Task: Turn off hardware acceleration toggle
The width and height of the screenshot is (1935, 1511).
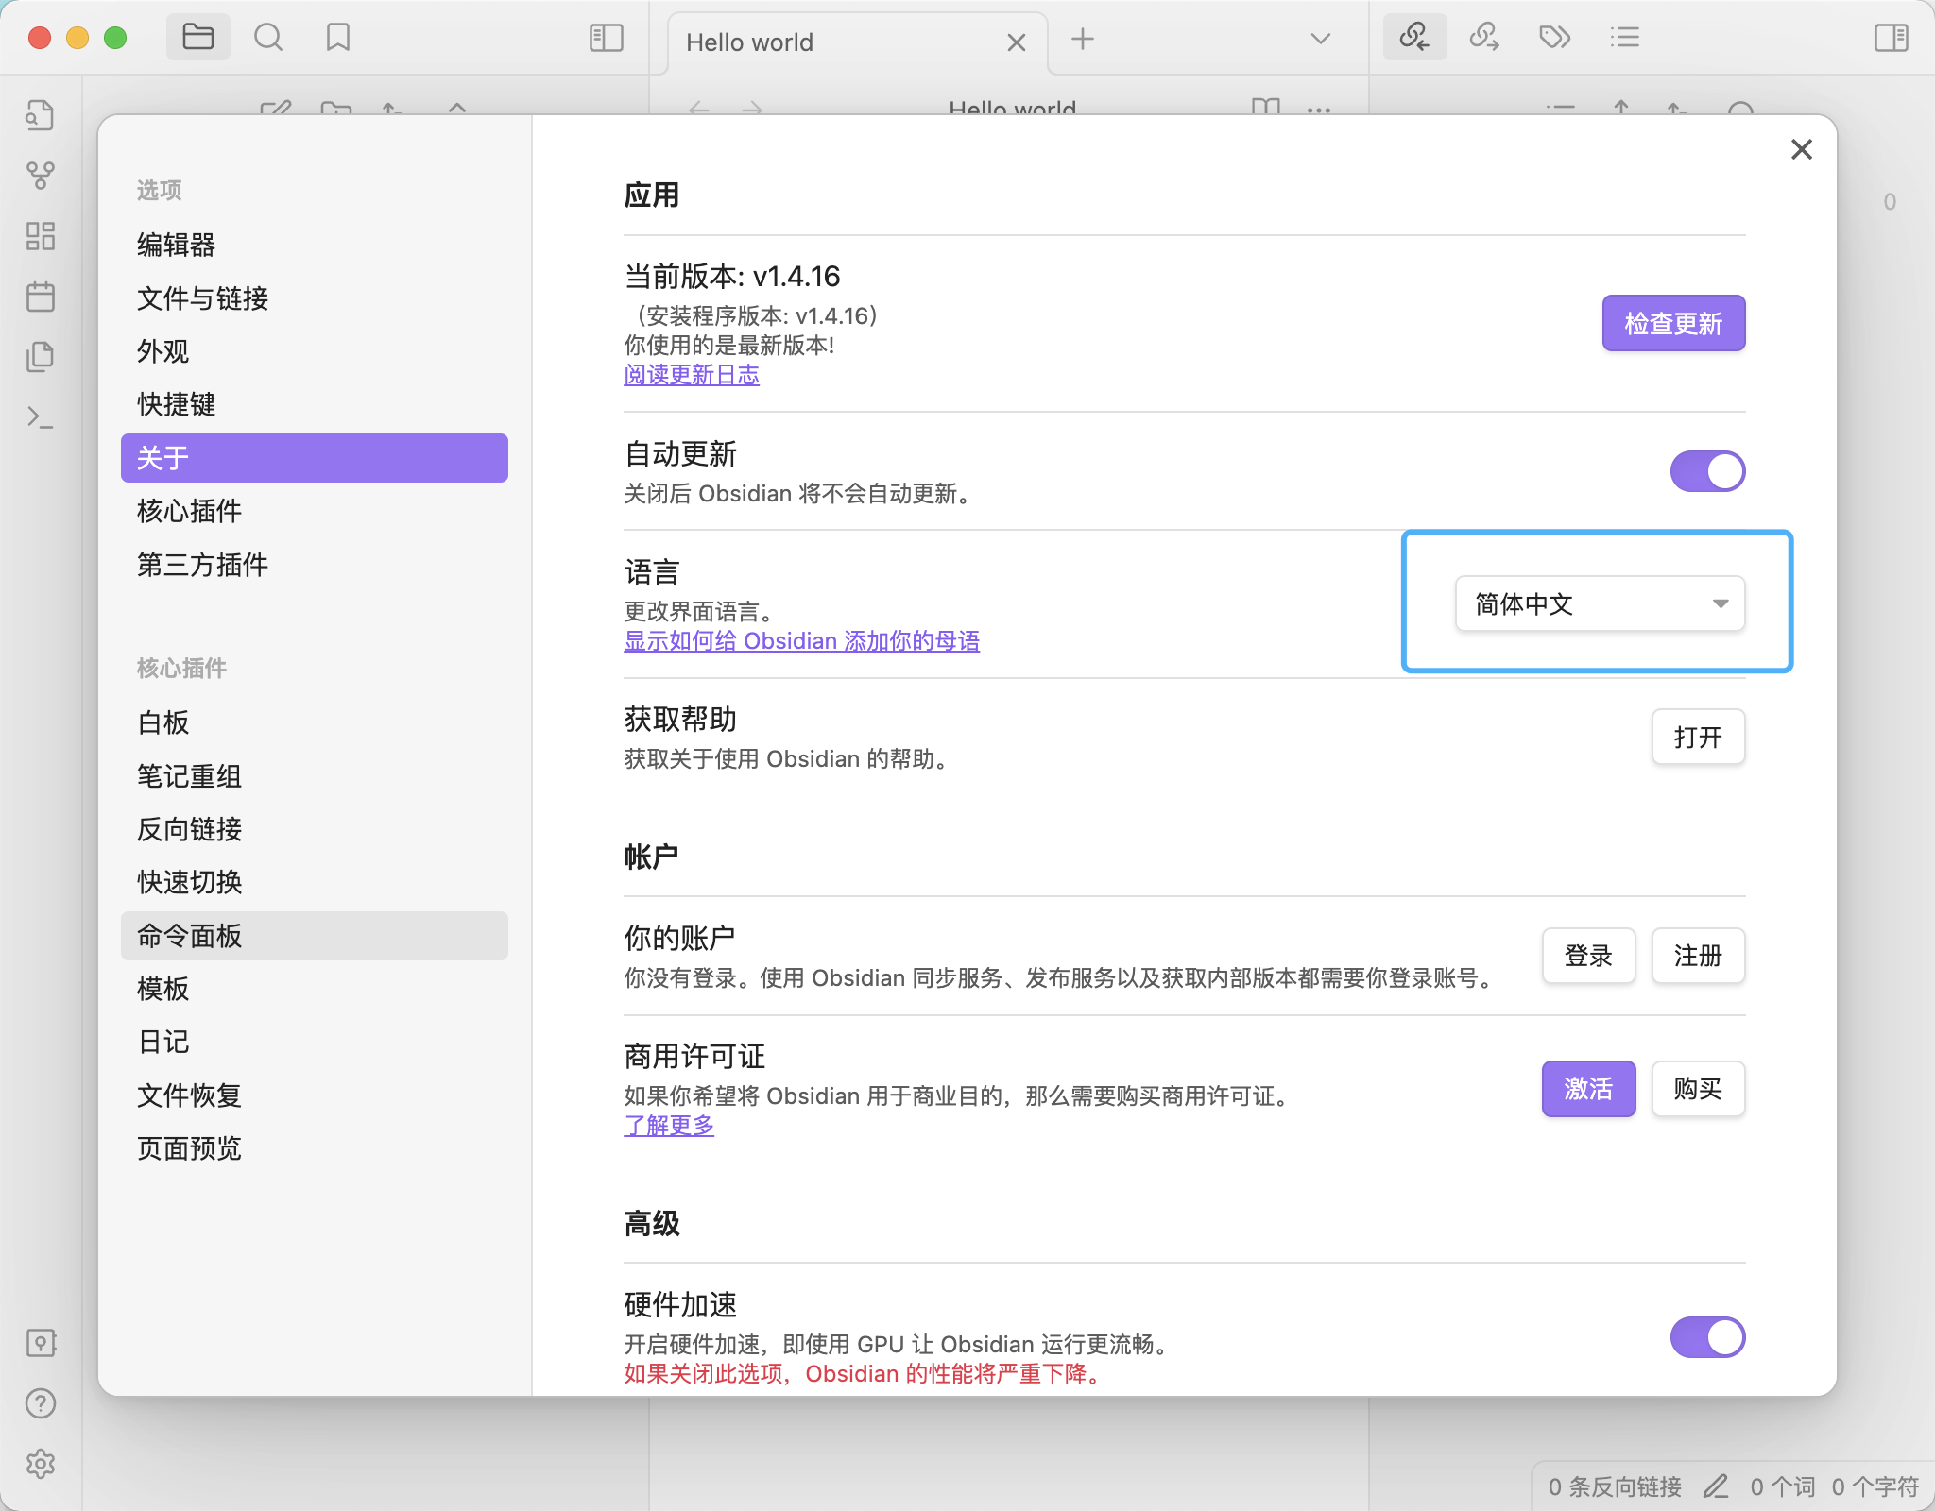Action: [x=1706, y=1337]
